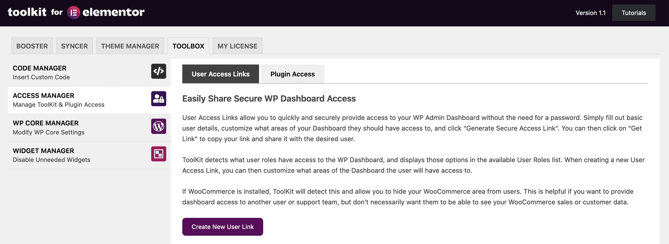Click the WP Core Manager WordPress icon

tap(158, 126)
